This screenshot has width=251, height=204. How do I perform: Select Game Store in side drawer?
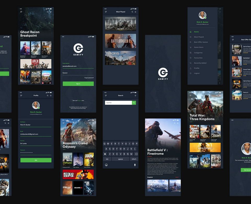[x=199, y=47]
